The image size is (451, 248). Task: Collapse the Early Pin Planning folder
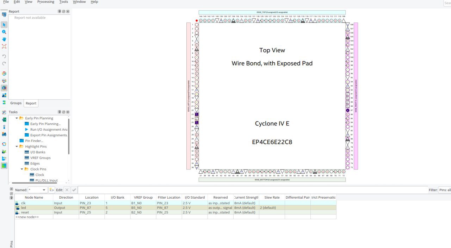pyautogui.click(x=17, y=118)
